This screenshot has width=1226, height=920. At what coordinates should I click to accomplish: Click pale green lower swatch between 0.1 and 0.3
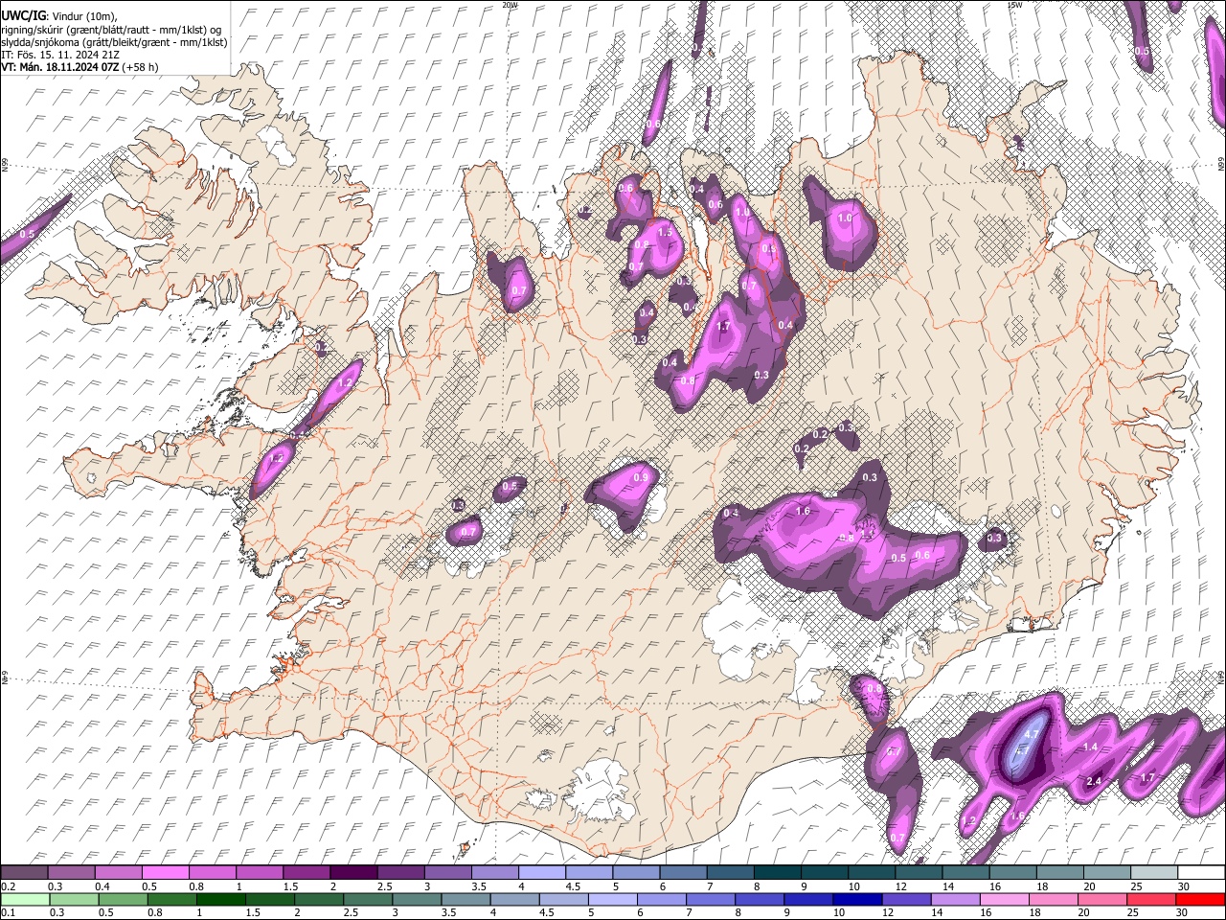coord(24,899)
